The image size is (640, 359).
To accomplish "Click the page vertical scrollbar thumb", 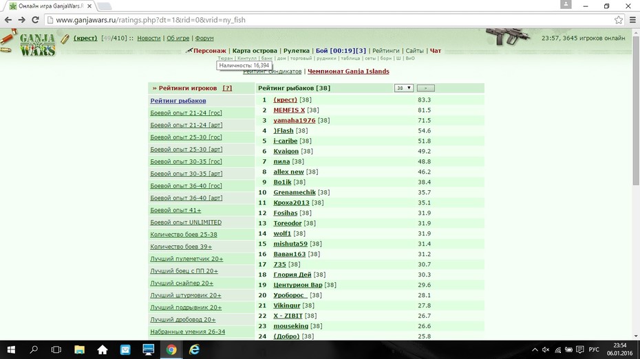I will coord(637,110).
